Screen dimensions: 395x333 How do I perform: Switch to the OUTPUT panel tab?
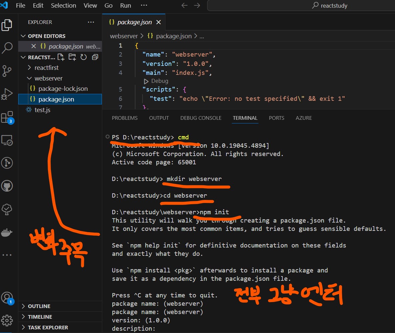[x=159, y=118]
